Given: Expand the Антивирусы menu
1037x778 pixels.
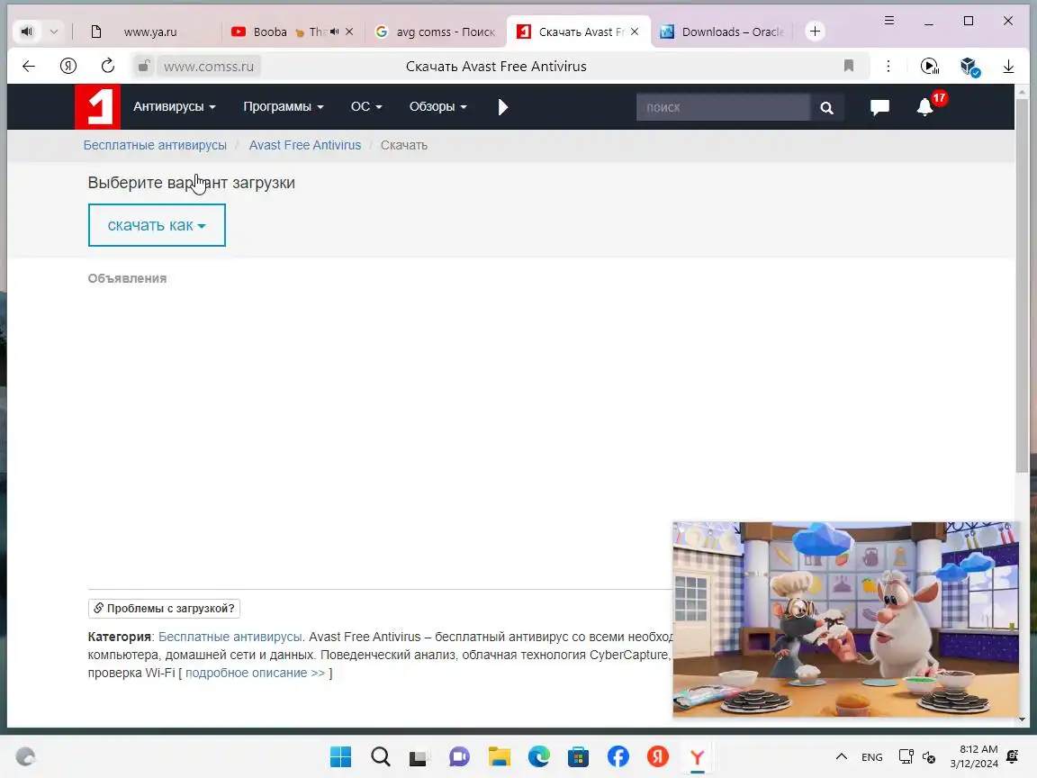Looking at the screenshot, I should coord(175,106).
